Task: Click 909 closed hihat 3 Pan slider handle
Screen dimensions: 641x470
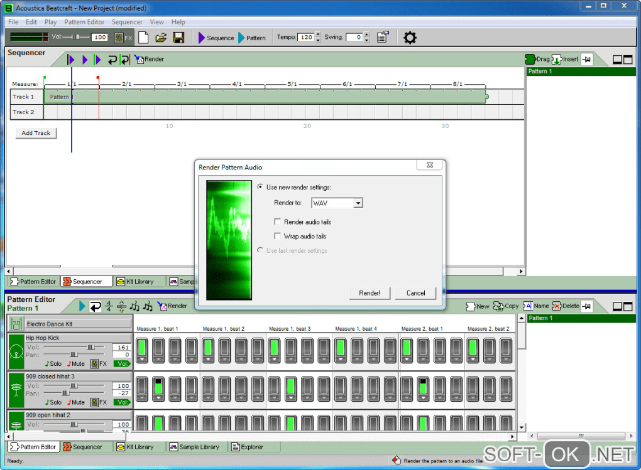Action: point(65,393)
